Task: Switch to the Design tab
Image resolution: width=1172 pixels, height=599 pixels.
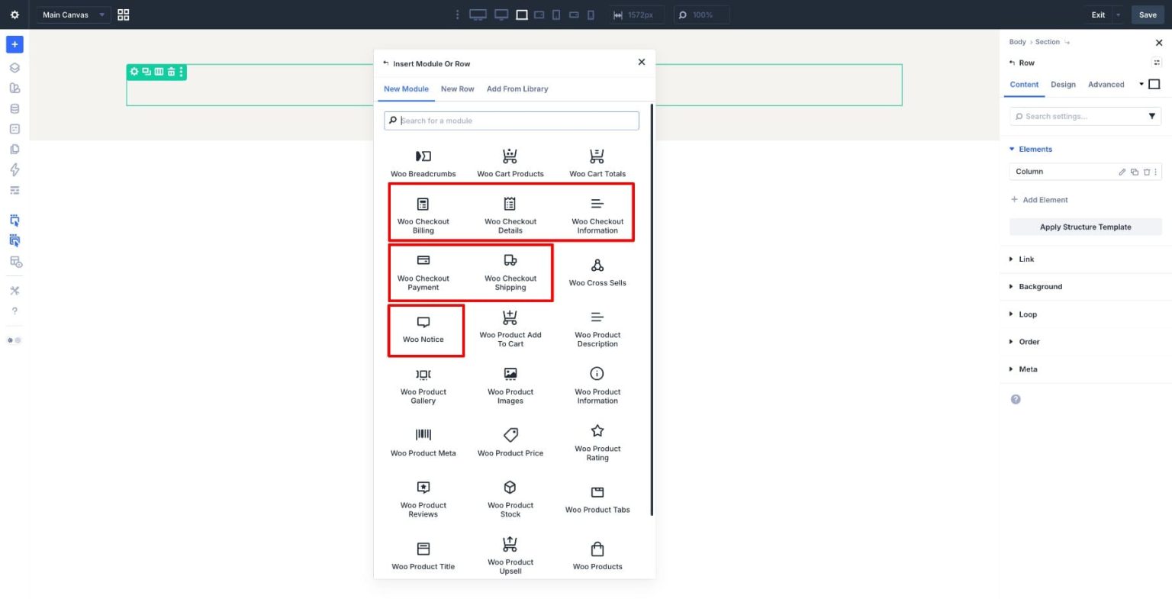Action: tap(1063, 85)
